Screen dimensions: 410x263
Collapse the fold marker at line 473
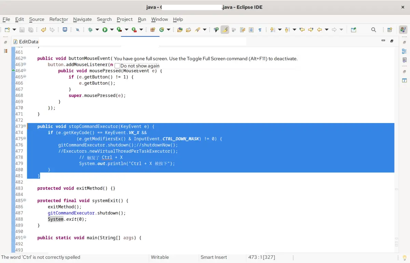click(25, 126)
